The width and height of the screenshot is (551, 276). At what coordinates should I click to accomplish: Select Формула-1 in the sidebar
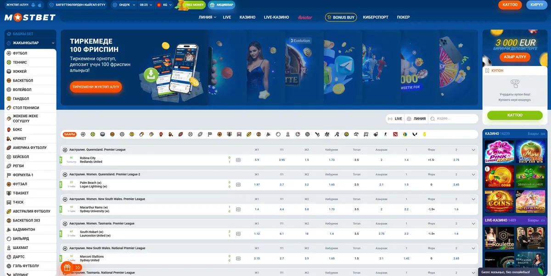tap(30, 175)
